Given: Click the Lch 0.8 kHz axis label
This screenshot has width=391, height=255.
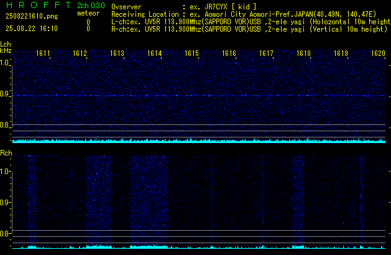Looking at the screenshot, I should (x=4, y=125).
